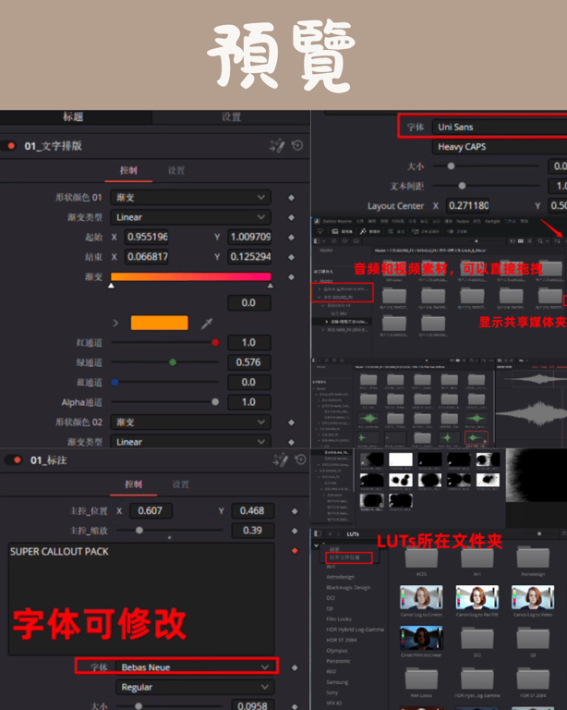The image size is (567, 710).
Task: Open the 形状颜色 02 渐变 dropdown
Action: [x=191, y=422]
